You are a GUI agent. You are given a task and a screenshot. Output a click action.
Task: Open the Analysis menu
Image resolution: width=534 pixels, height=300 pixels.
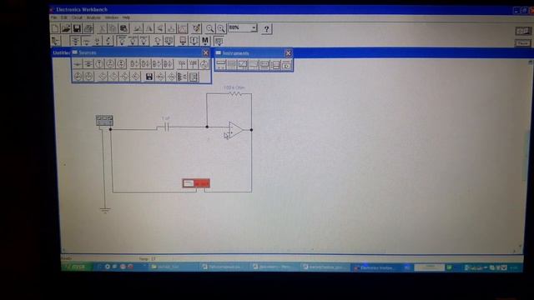93,17
